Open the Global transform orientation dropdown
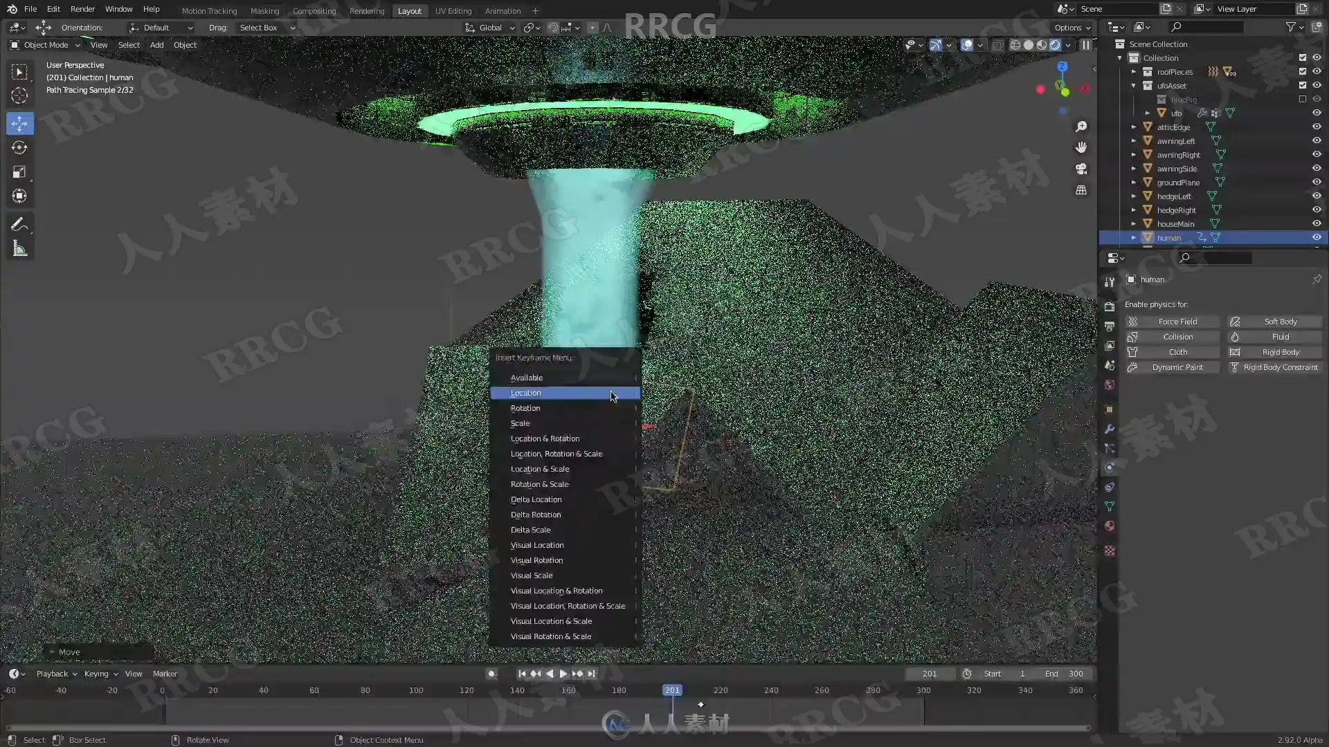1329x747 pixels. [490, 28]
